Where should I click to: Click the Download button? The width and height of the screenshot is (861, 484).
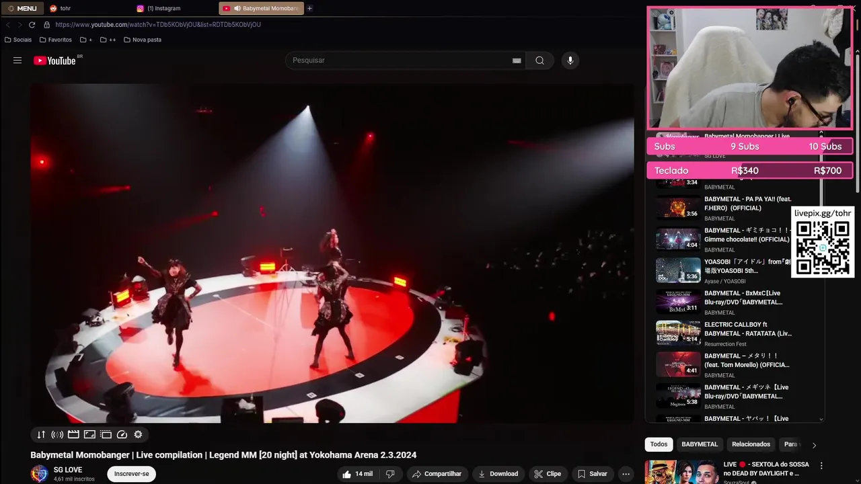[498, 474]
